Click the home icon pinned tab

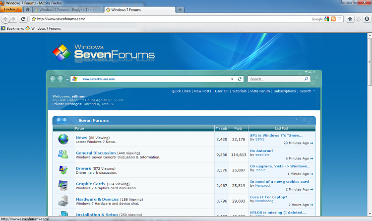(28, 10)
